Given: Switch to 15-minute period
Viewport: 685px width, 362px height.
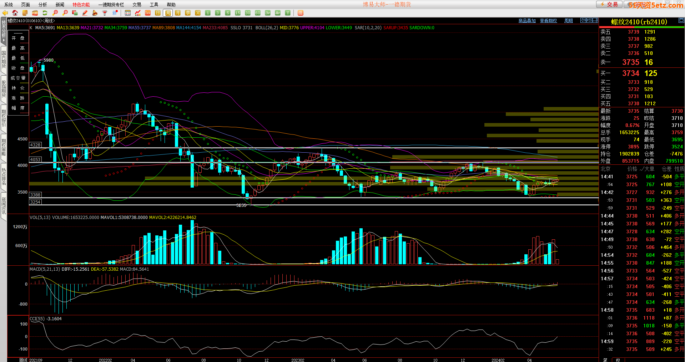Looking at the screenshot, I should point(238,13).
